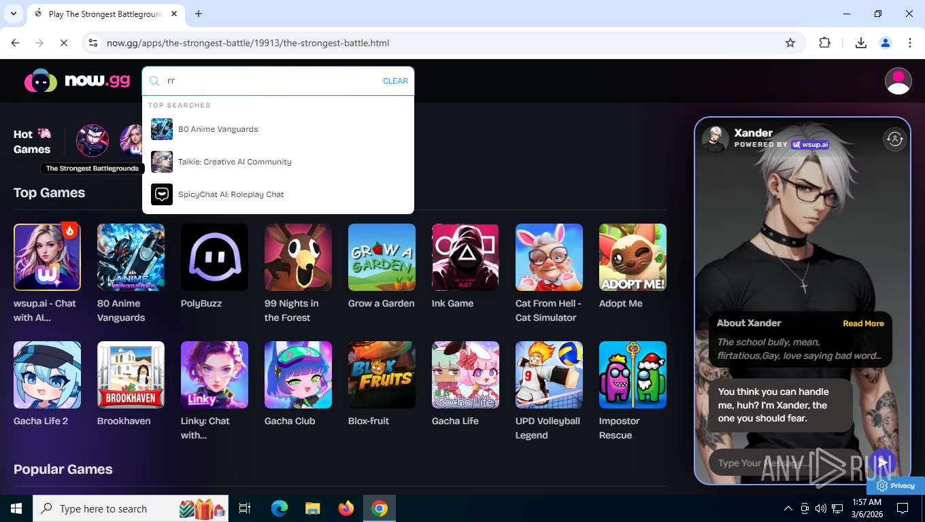Bookmark this page with the star icon
This screenshot has width=925, height=522.
pyautogui.click(x=790, y=43)
